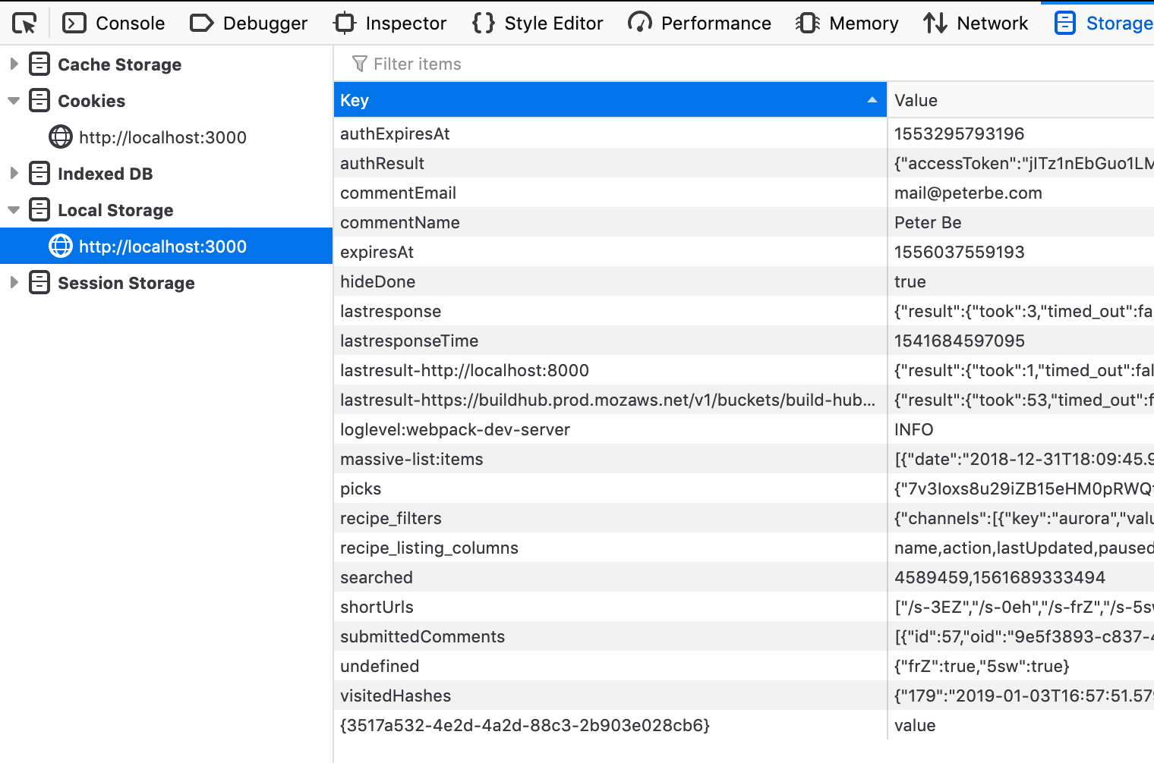The image size is (1154, 763).
Task: Select the loglevel:webpack-dev-server row
Action: click(609, 429)
